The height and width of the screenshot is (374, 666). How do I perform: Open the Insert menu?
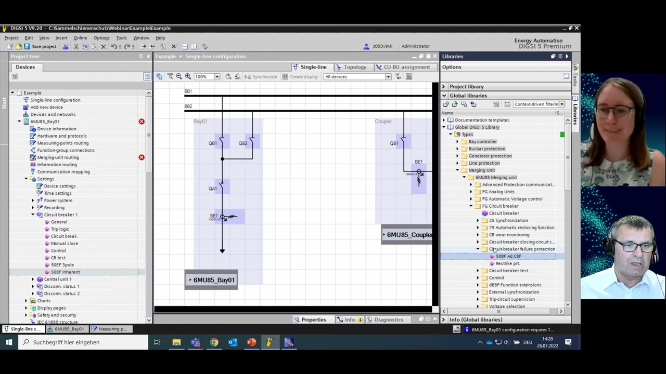[61, 38]
